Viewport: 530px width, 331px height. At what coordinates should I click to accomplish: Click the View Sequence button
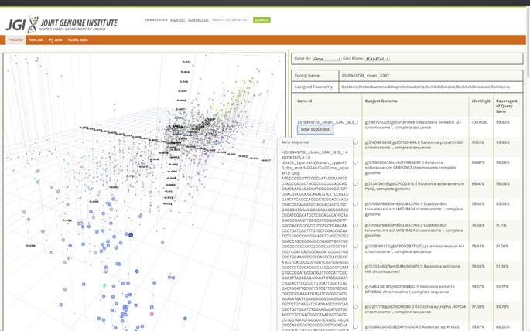coord(315,129)
